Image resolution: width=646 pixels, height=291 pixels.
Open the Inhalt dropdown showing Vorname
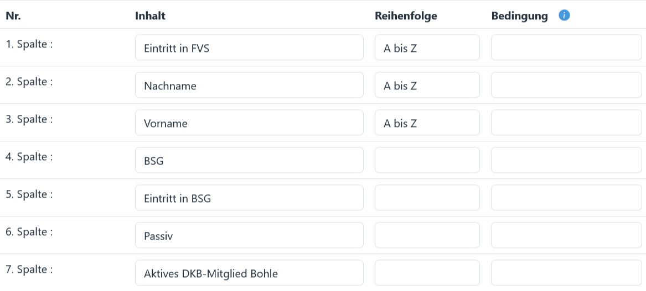[x=249, y=123]
